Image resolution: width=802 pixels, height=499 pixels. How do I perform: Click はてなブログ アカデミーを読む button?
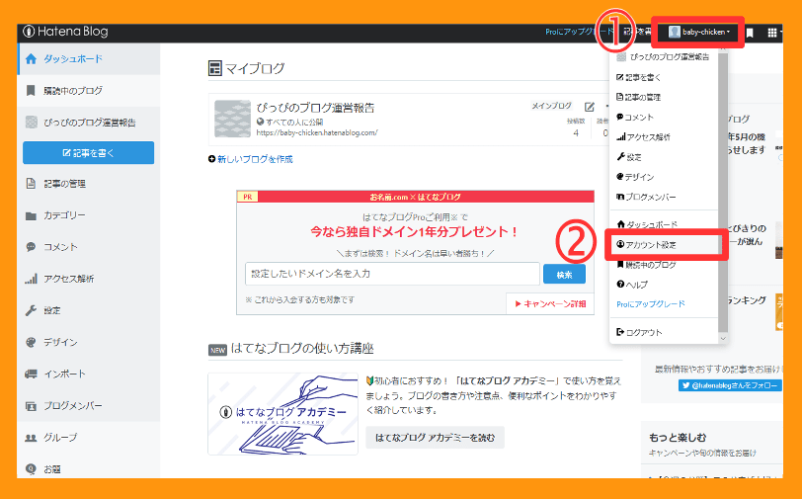click(436, 438)
